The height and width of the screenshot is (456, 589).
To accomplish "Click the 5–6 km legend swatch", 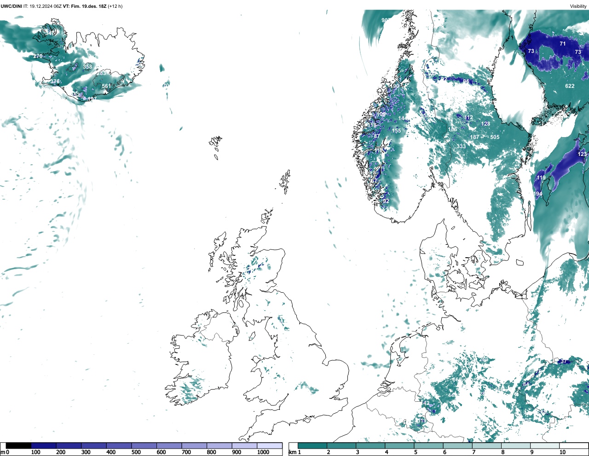I will coord(428,445).
